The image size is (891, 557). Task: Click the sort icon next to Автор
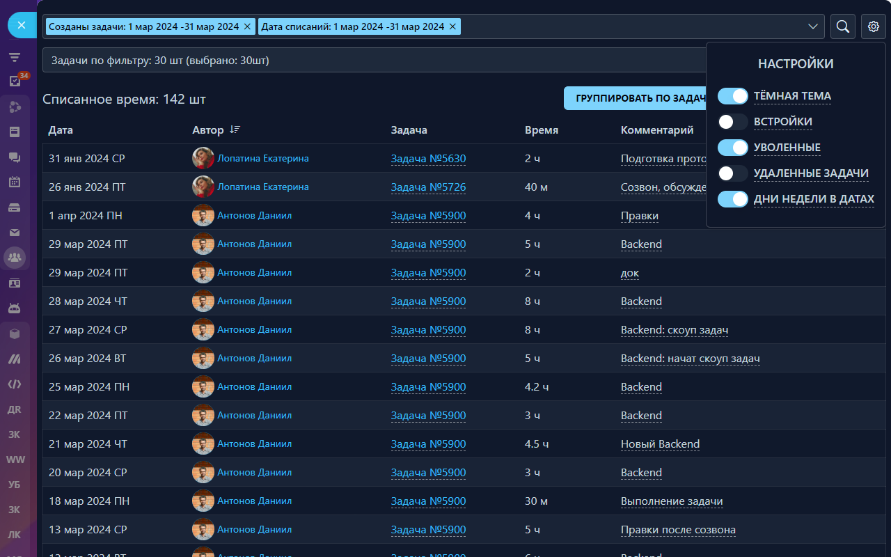point(235,130)
